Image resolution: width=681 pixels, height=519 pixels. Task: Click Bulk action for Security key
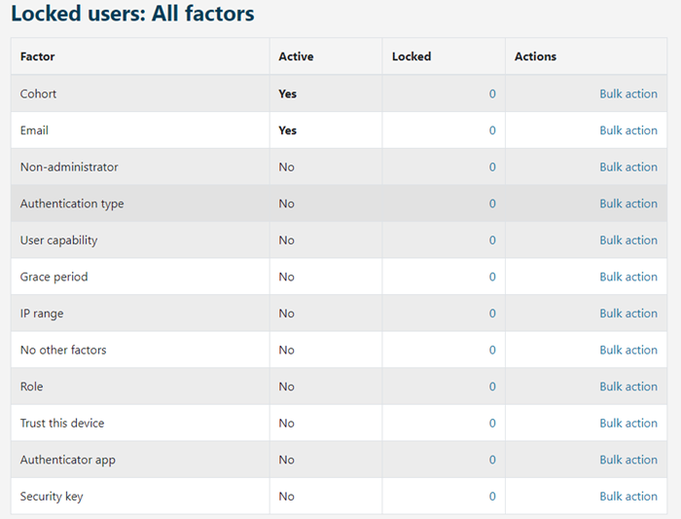[627, 497]
